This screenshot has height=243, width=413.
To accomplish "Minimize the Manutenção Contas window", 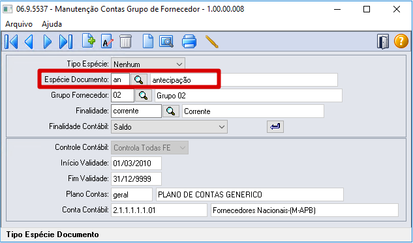I will 337,9.
